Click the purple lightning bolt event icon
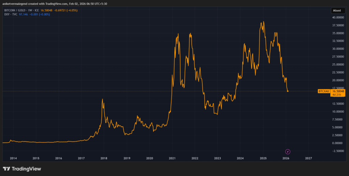The width and height of the screenshot is (349, 176). point(288,151)
